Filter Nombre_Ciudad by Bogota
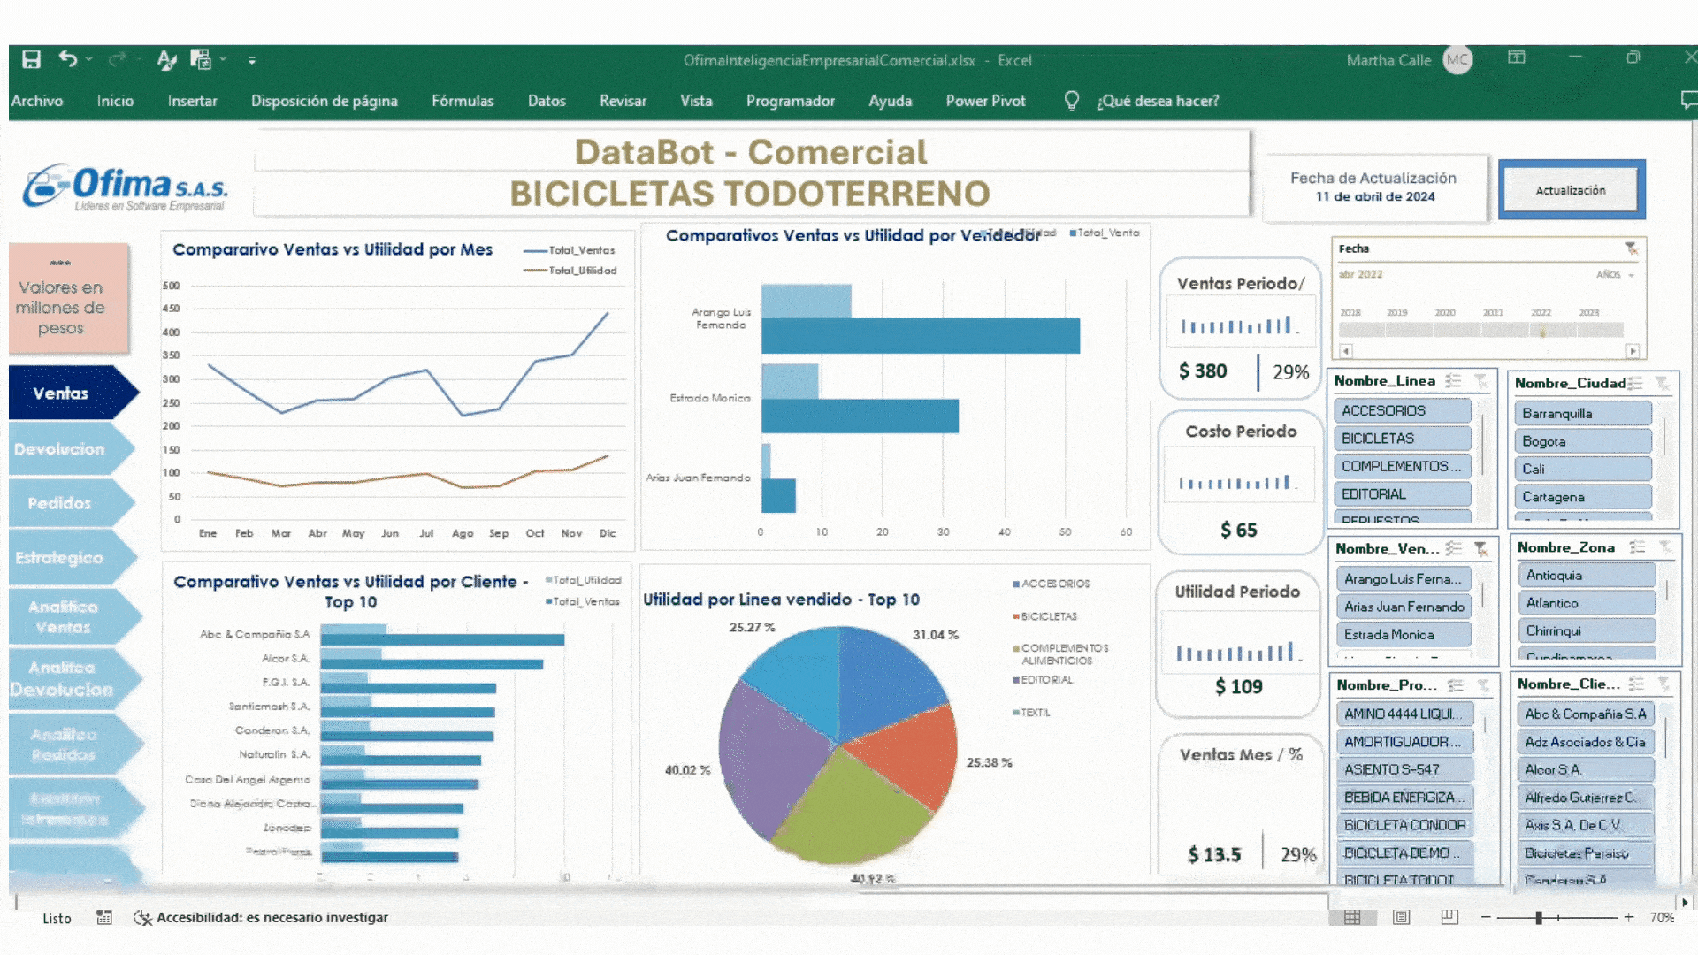 pos(1583,441)
